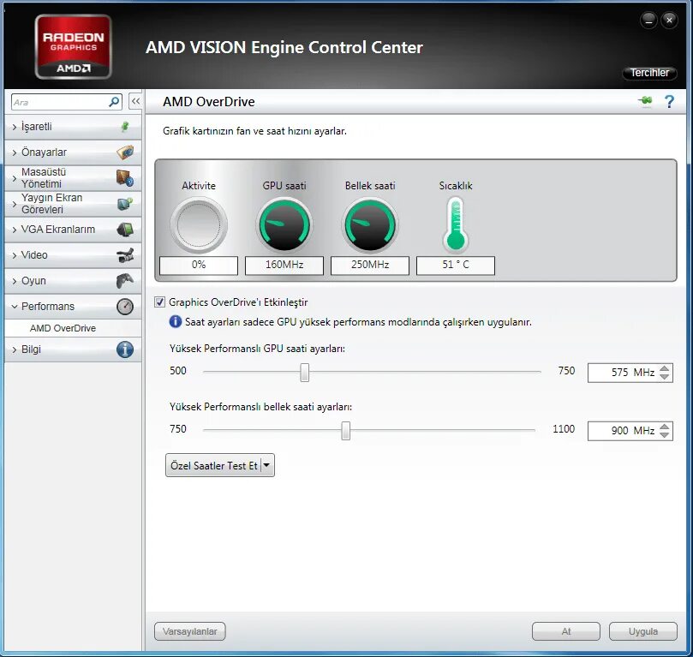This screenshot has width=693, height=657.
Task: Open the Tercihler preferences menu
Action: pyautogui.click(x=649, y=73)
